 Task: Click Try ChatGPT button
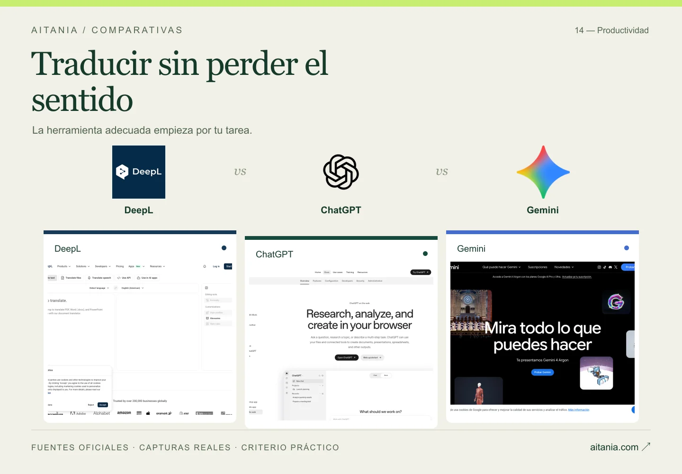click(x=421, y=272)
